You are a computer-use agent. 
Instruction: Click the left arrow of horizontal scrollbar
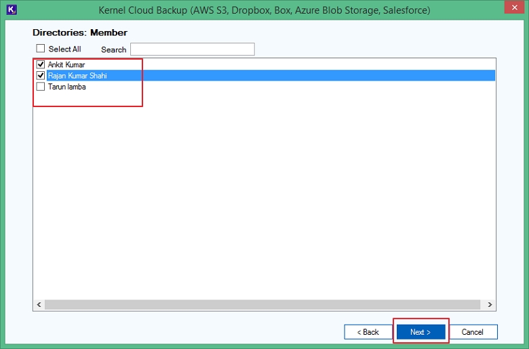39,304
